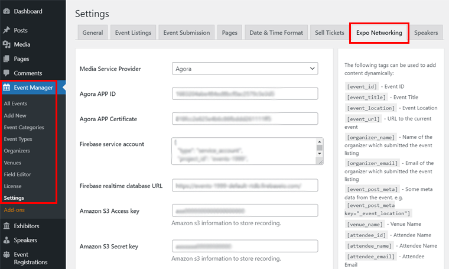Click the Speakers person icon
The width and height of the screenshot is (449, 269).
[6, 240]
